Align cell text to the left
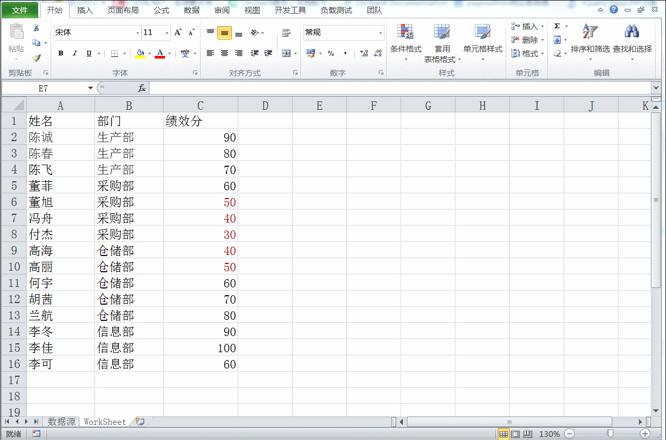The image size is (666, 440). [211, 53]
